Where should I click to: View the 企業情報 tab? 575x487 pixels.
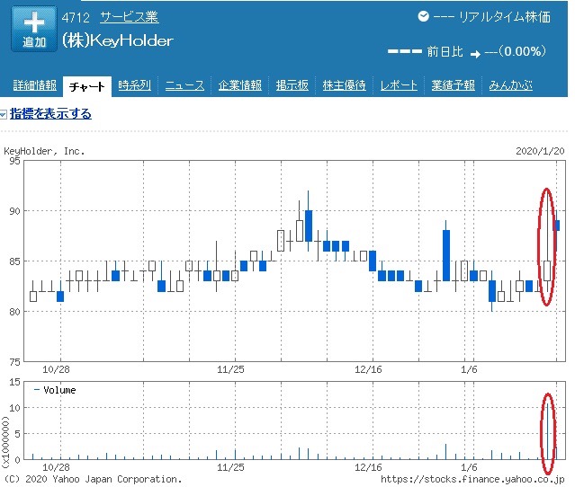[x=239, y=85]
